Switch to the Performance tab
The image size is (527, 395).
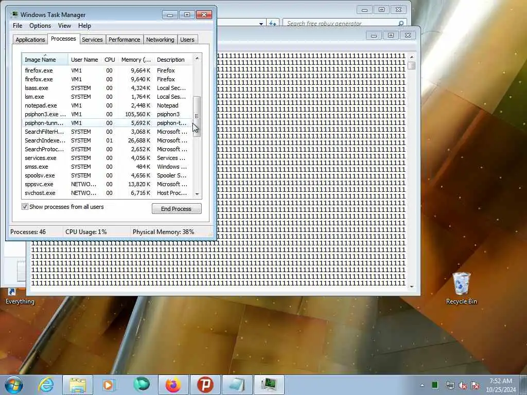(x=124, y=40)
